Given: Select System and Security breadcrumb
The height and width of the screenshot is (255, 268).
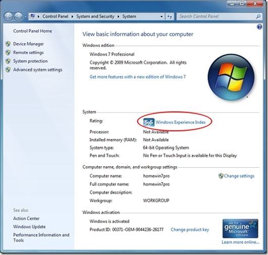Looking at the screenshot, I should click(x=95, y=16).
